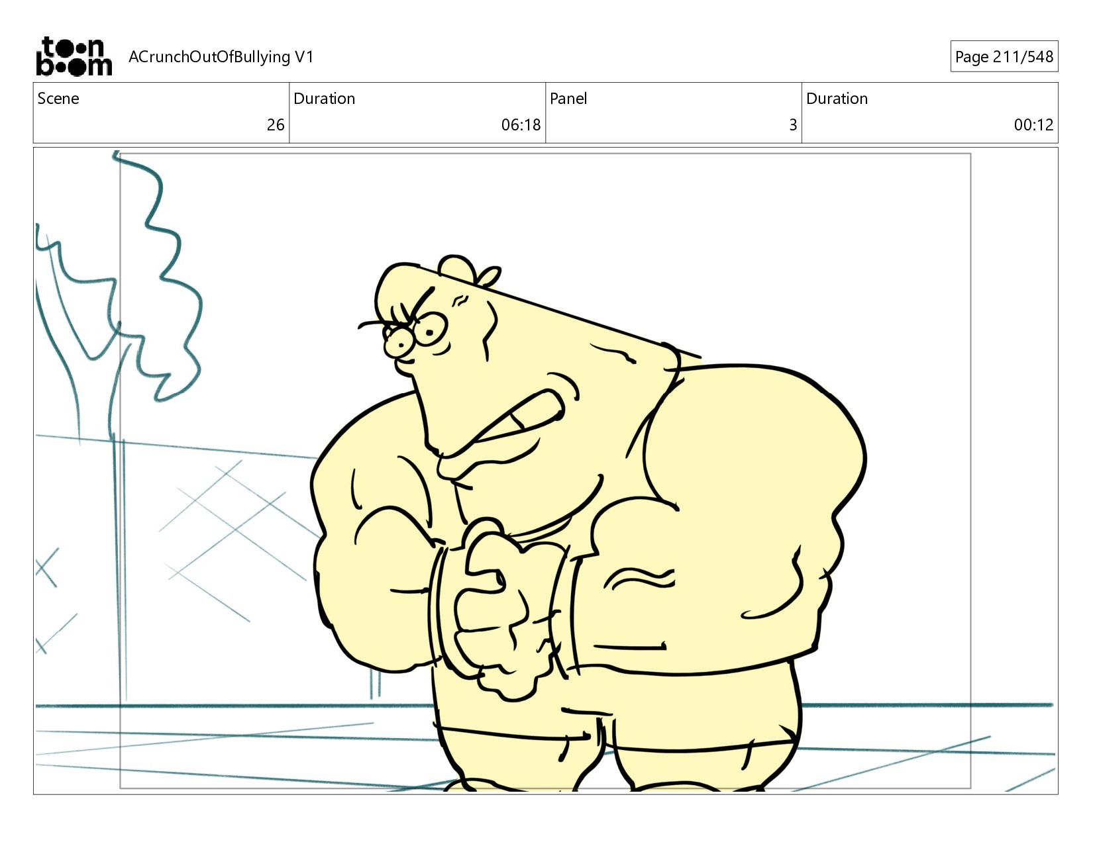
Task: Click the Panel label
Action: tap(568, 99)
